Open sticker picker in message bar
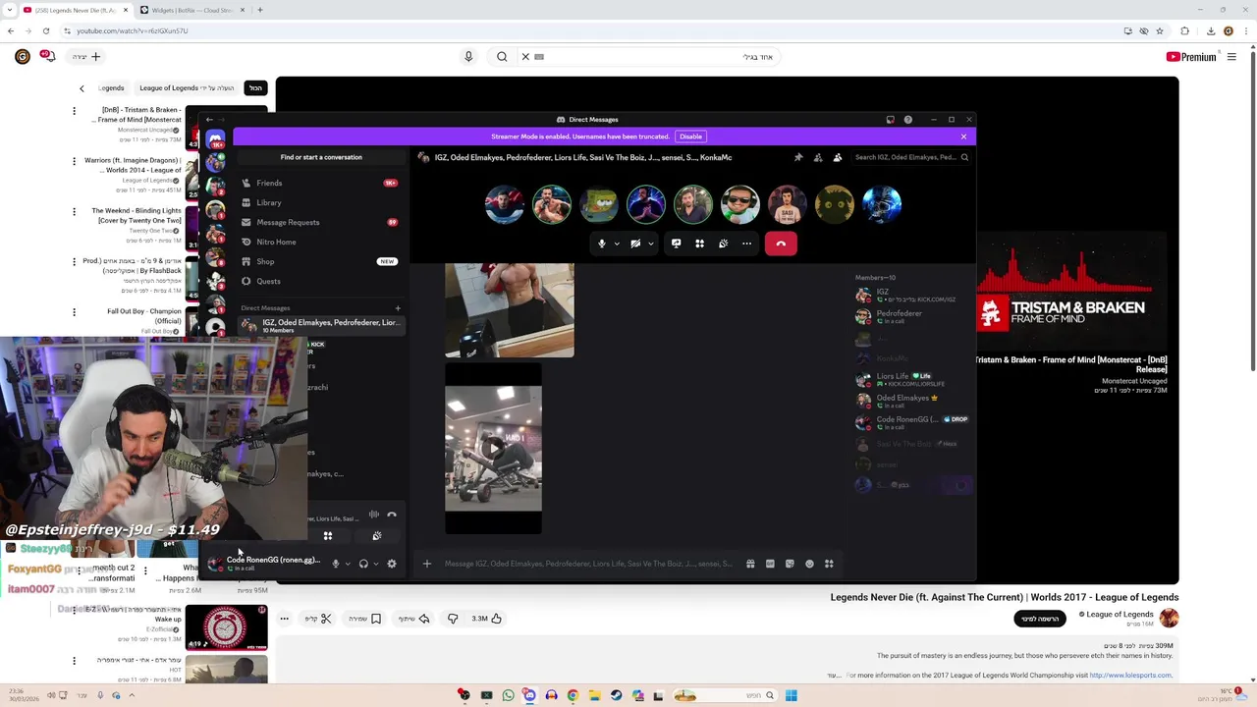The width and height of the screenshot is (1257, 707). (x=790, y=564)
